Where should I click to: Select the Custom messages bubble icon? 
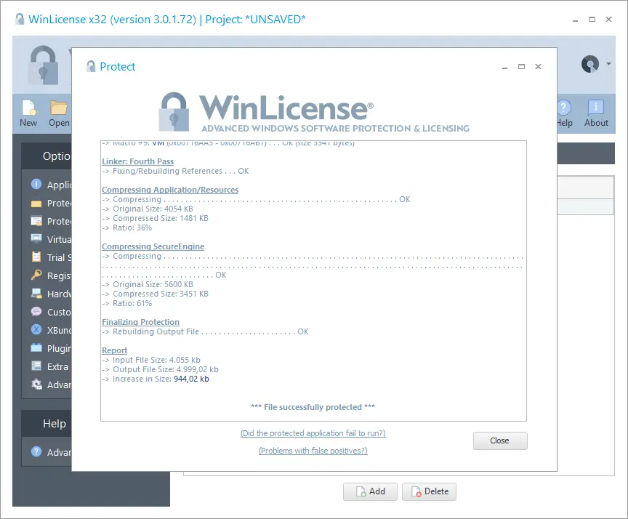(x=36, y=312)
